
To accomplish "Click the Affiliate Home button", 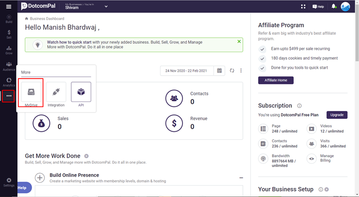I will click(x=276, y=80).
